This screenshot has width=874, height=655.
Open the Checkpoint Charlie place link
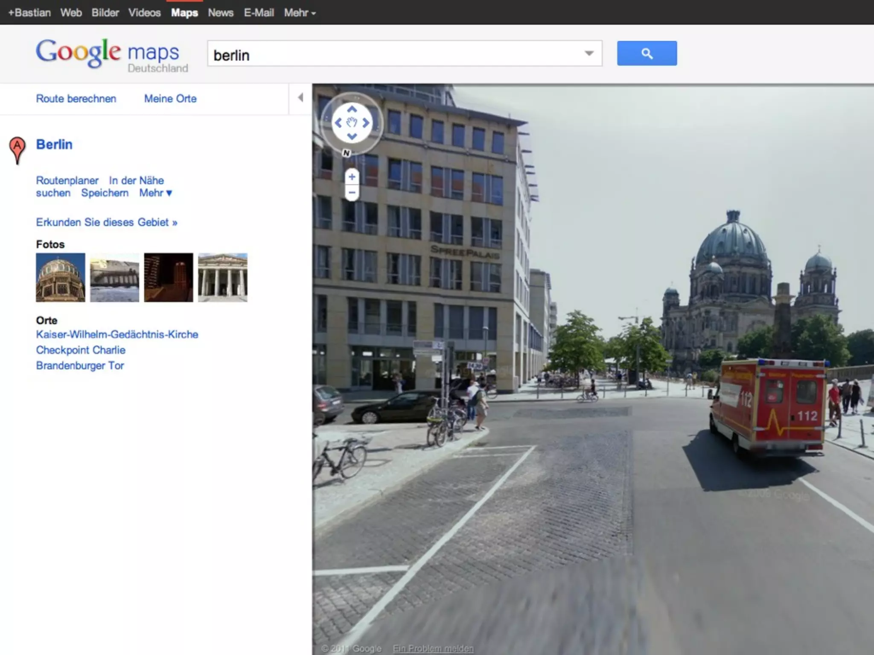point(81,350)
